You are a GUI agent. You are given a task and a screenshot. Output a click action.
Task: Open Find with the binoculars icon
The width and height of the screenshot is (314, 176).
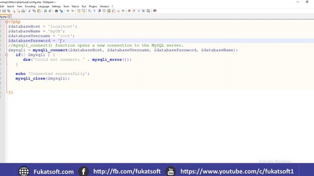click(x=56, y=11)
